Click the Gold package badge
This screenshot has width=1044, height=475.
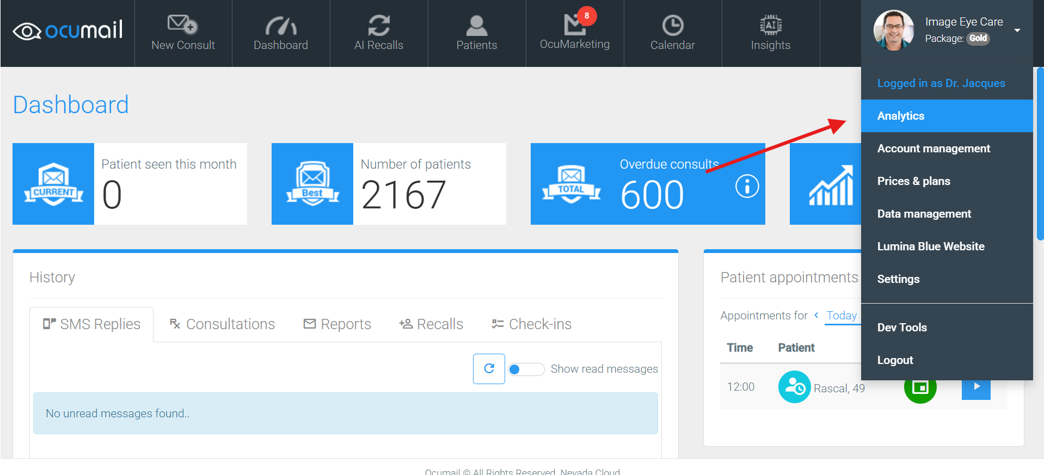click(978, 39)
